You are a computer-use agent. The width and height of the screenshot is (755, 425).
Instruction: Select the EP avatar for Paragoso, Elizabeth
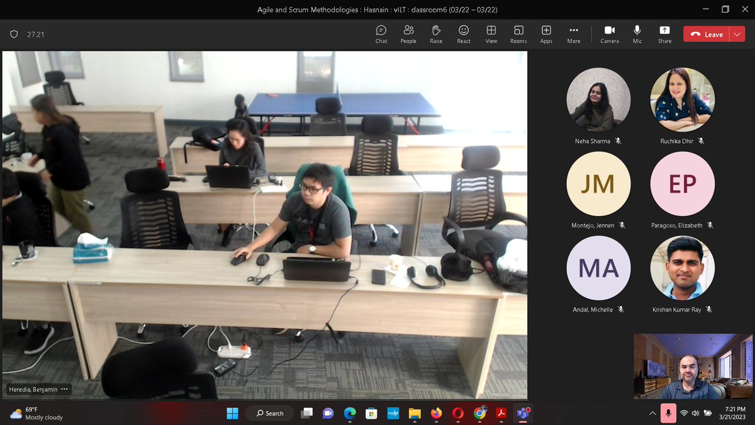tap(682, 184)
